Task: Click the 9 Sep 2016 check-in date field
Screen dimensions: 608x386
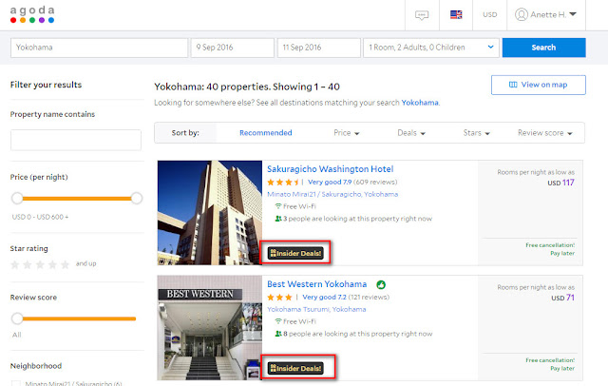Action: (232, 48)
